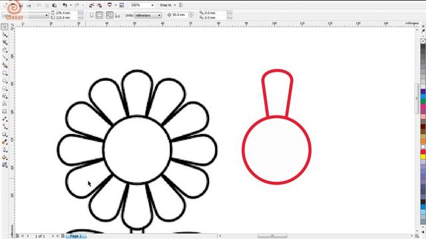Select the Outline pen tool

pyautogui.click(x=5, y=150)
